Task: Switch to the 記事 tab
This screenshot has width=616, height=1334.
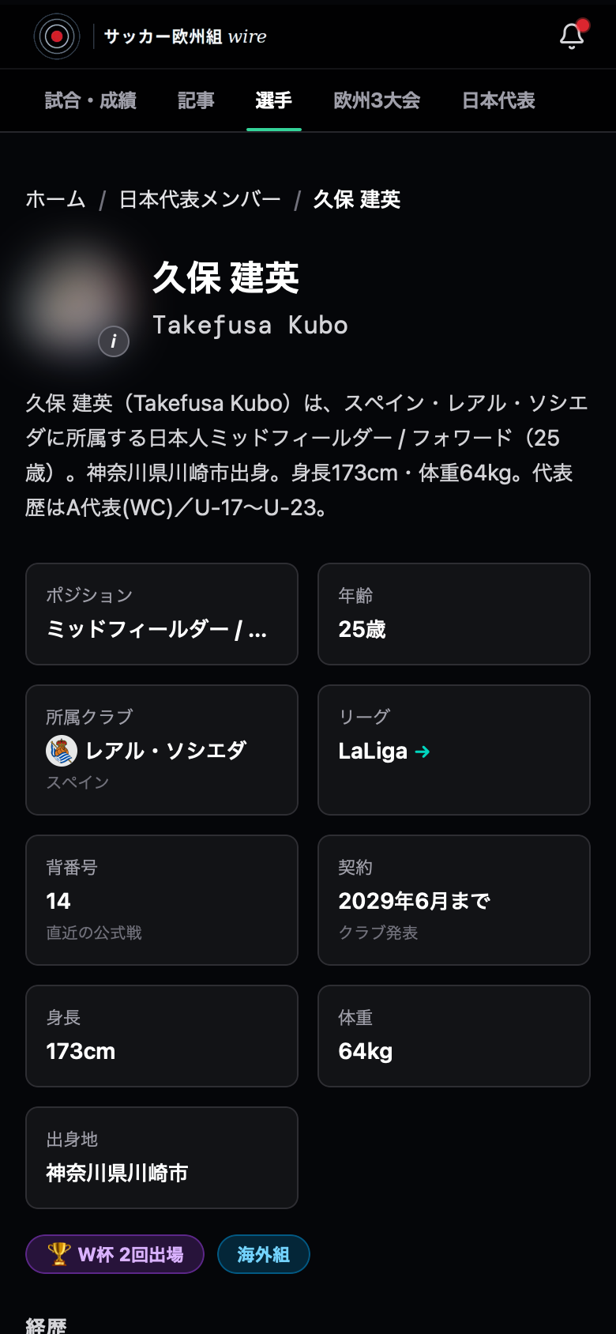Action: [x=196, y=100]
